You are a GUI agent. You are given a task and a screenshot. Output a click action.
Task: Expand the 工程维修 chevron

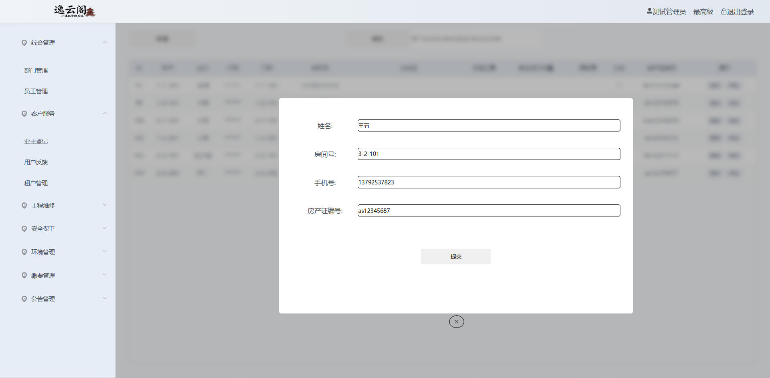click(x=105, y=205)
